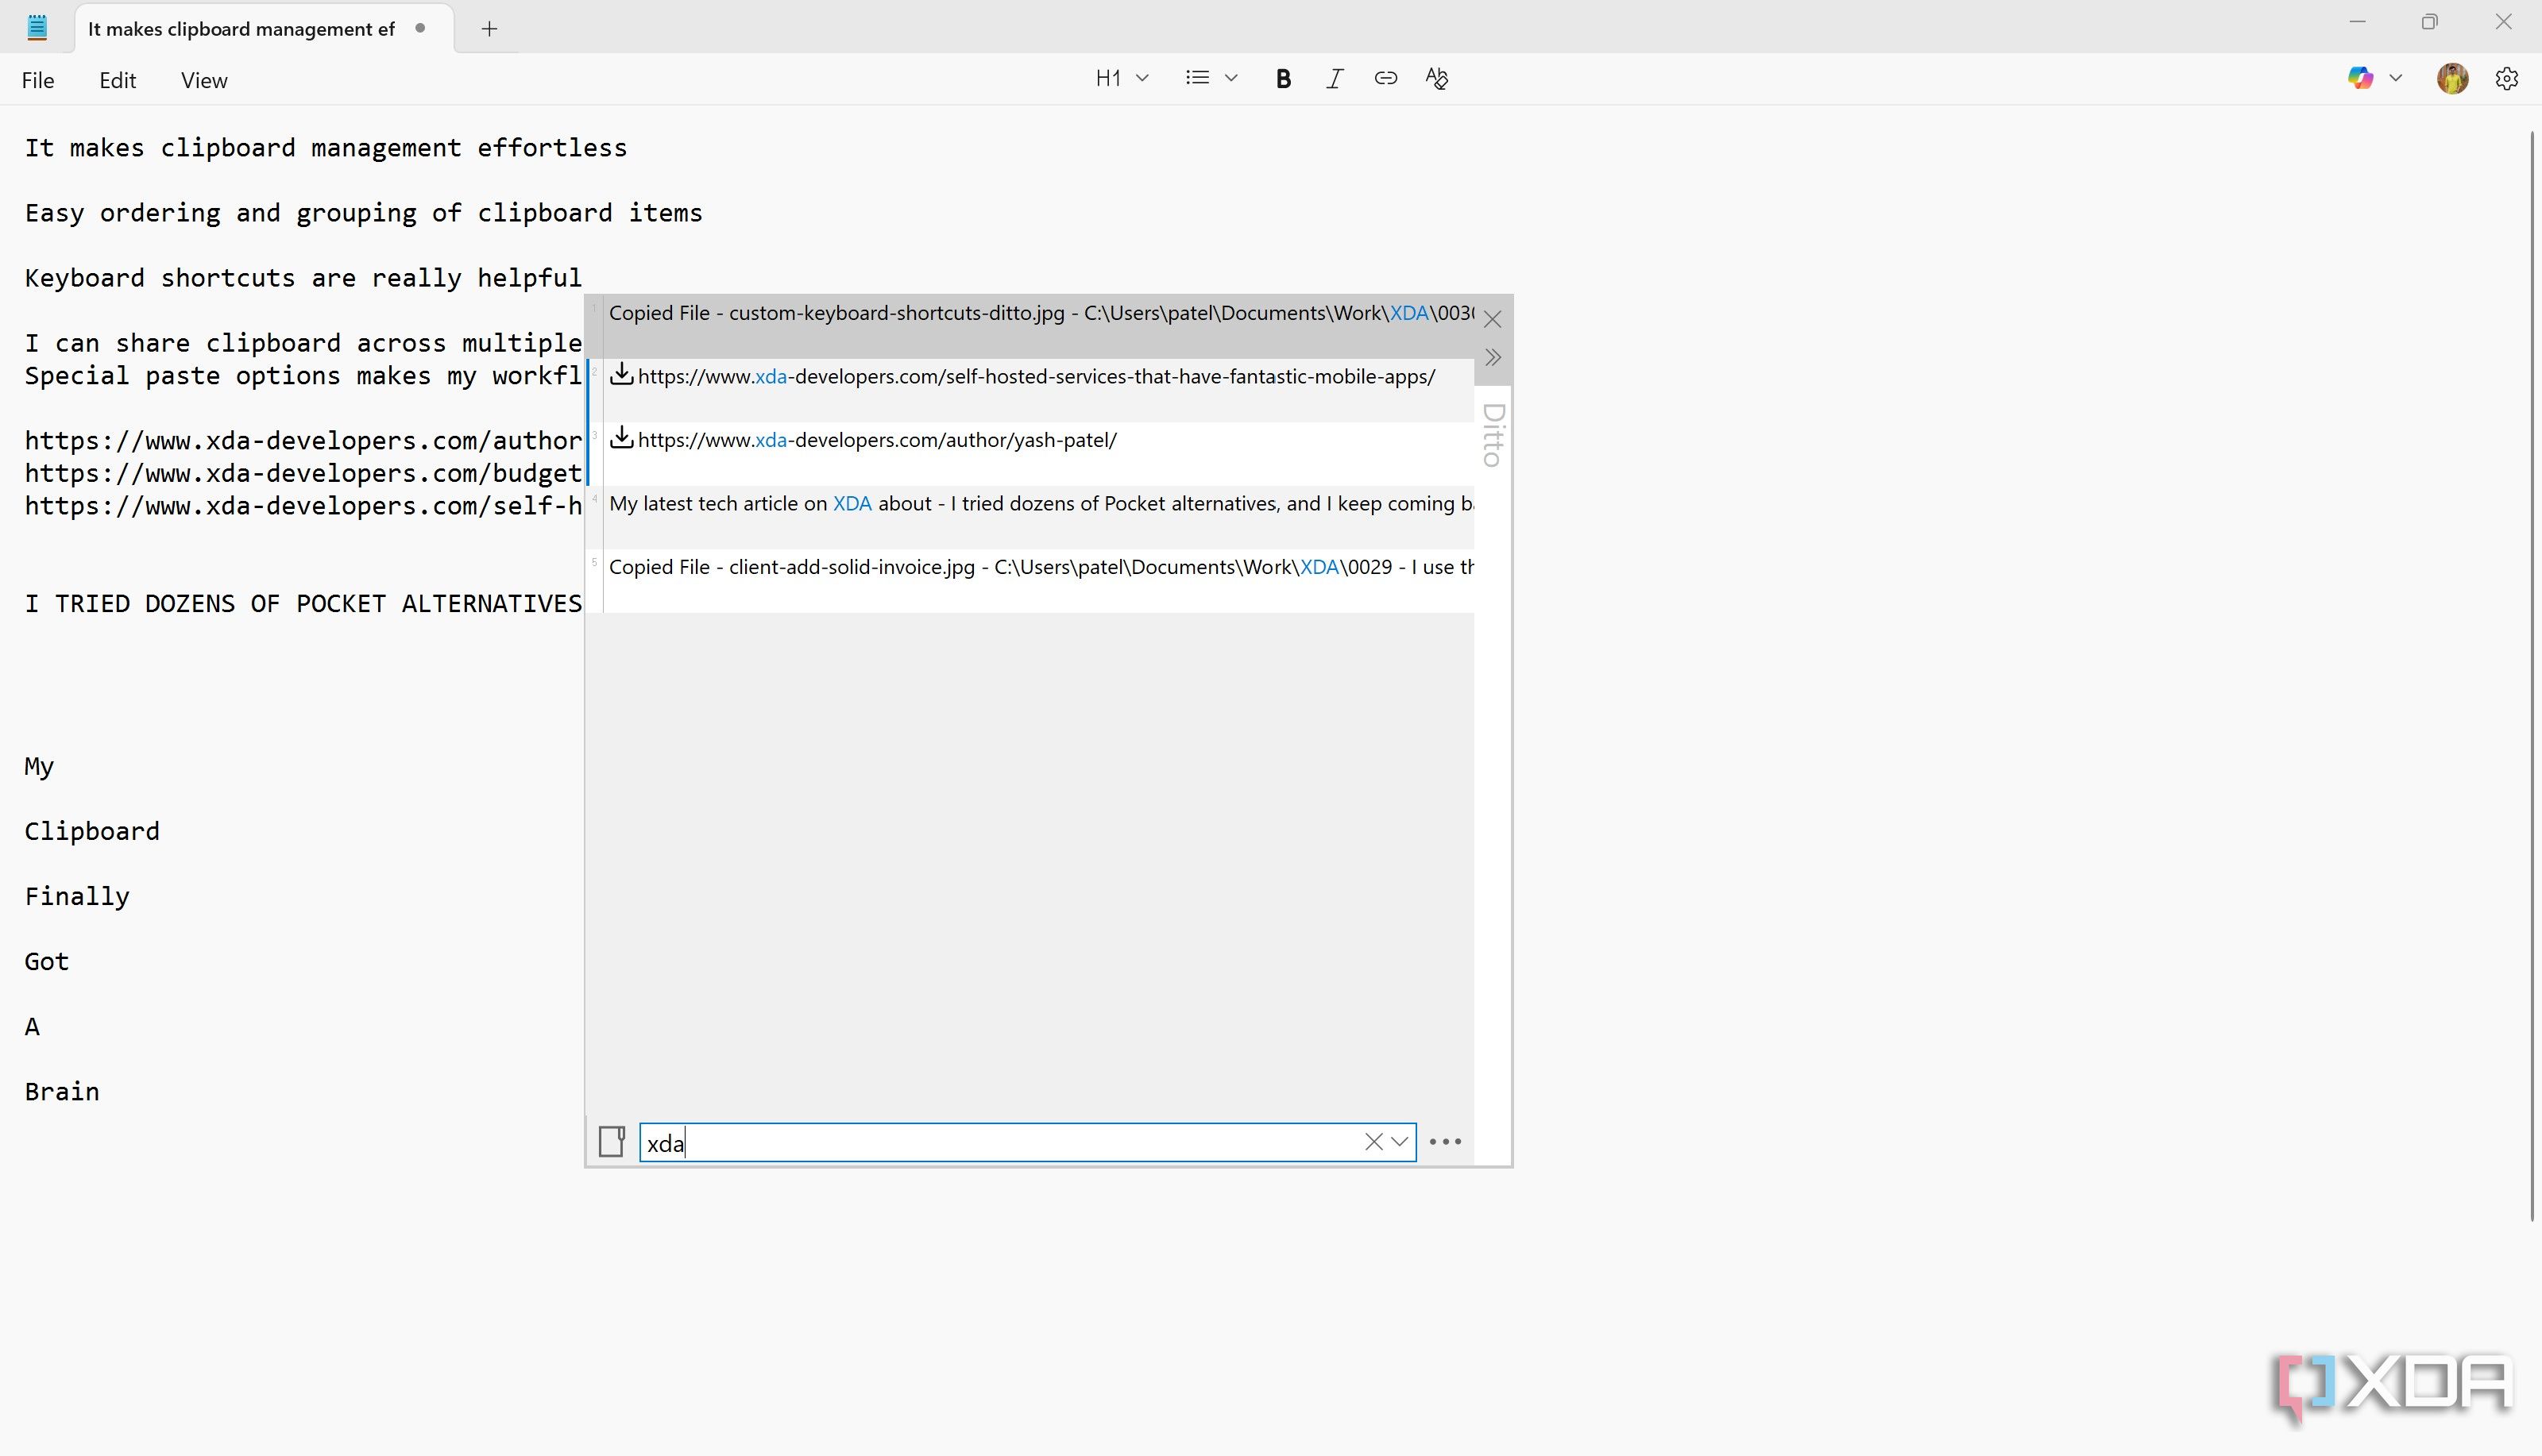Click the unsaved changes dot on the tab
This screenshot has height=1456, width=2542.
tap(420, 28)
